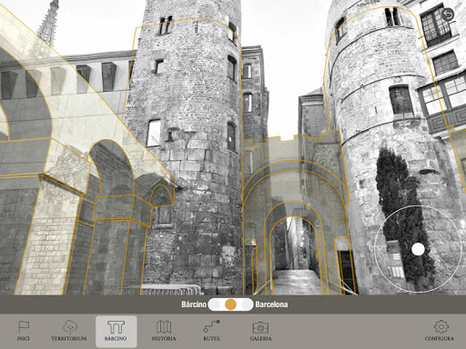Click the orange Bàrcino–Barcelona slider knob

click(230, 304)
